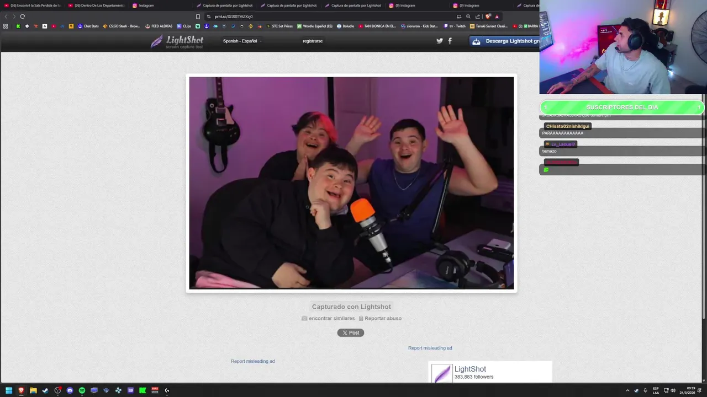Open Discord from the taskbar
707x397 pixels.
click(70, 390)
